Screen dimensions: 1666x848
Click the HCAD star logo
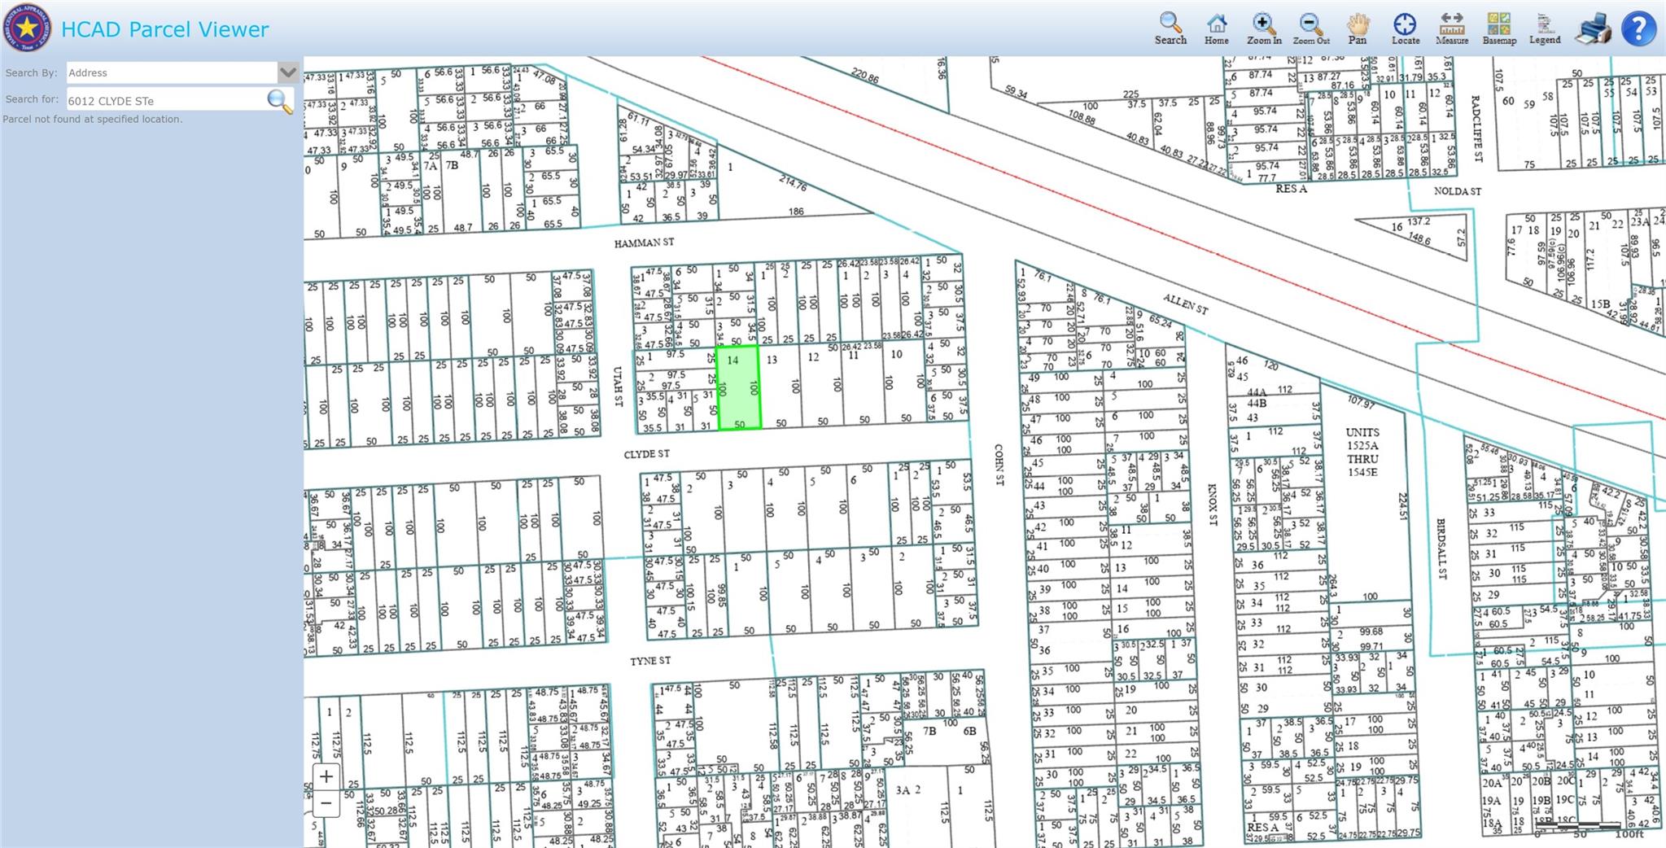(x=28, y=28)
